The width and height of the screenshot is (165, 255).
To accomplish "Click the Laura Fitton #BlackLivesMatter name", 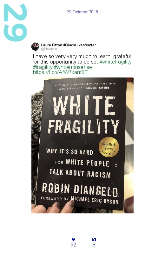I will click(69, 45).
